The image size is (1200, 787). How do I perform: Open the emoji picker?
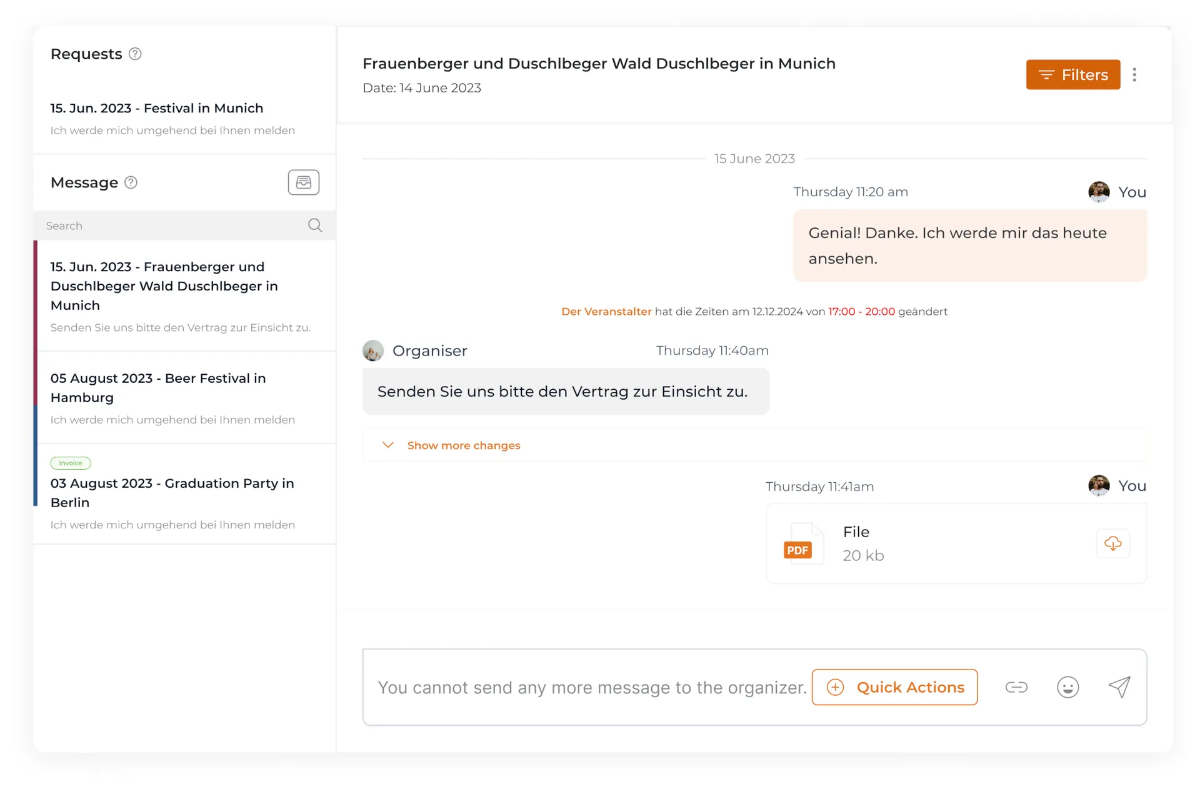1067,687
